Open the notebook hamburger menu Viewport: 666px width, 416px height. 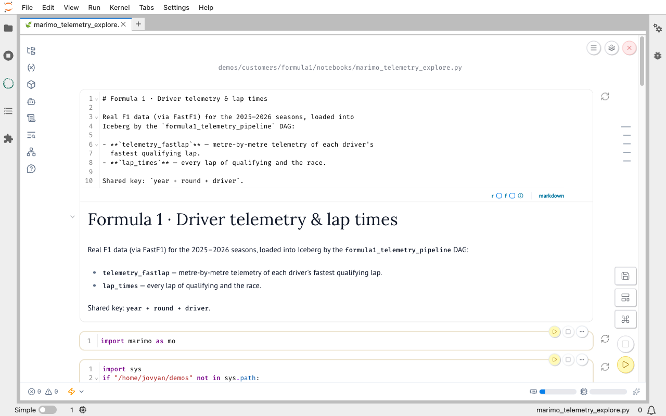pos(594,48)
